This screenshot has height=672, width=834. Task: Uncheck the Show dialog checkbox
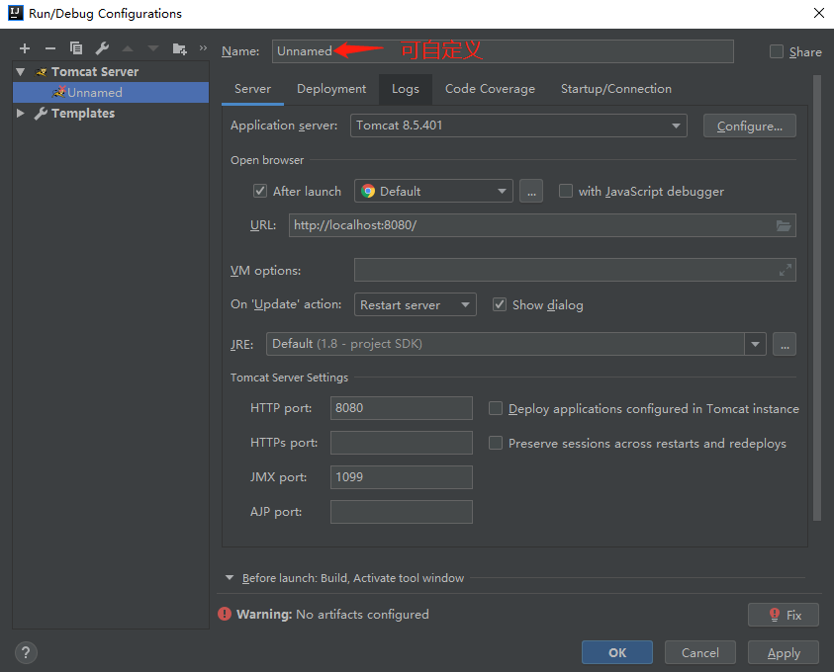[500, 304]
